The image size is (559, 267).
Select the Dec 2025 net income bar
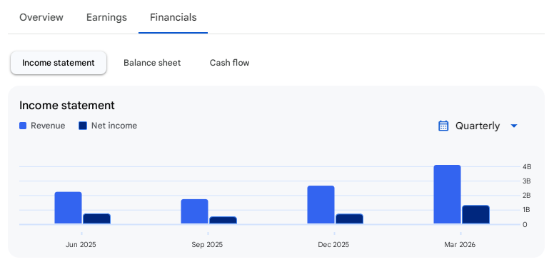pyautogui.click(x=349, y=219)
